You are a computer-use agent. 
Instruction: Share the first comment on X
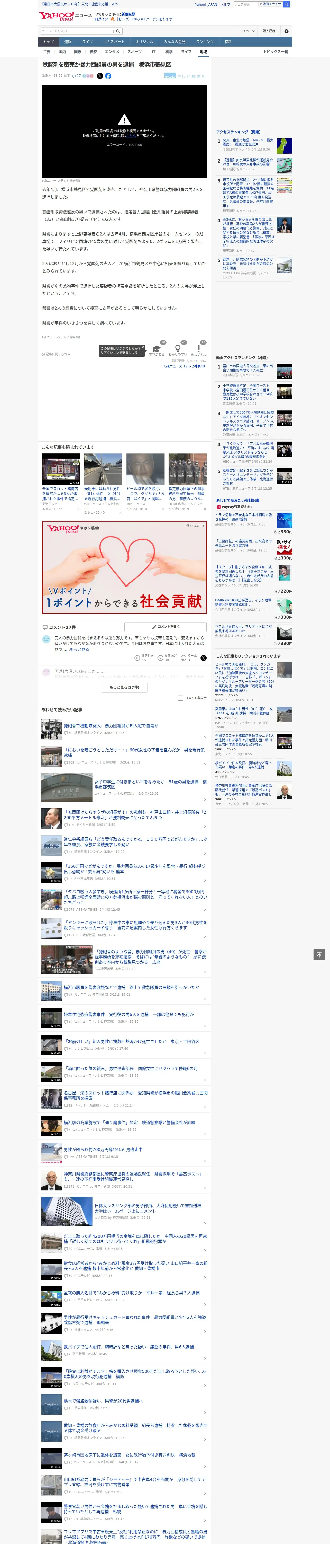pyautogui.click(x=204, y=657)
